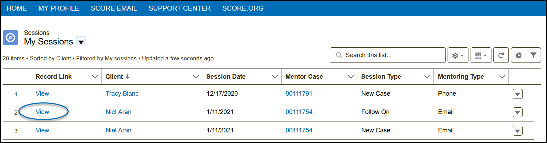Open Record Link column options chevron
Image resolution: width=547 pixels, height=143 pixels.
click(95, 77)
